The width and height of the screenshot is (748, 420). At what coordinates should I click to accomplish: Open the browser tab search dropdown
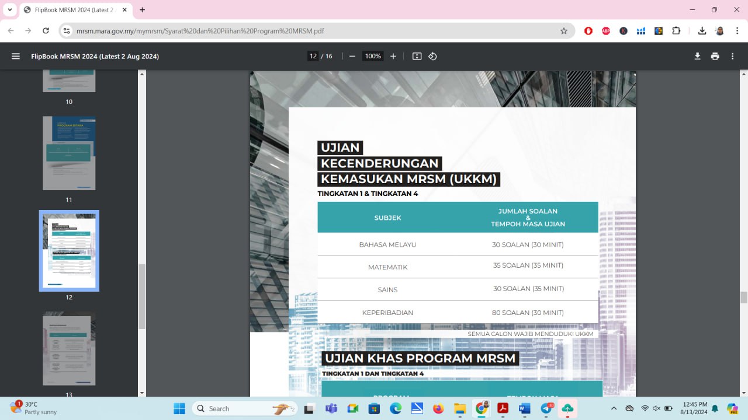(x=10, y=10)
